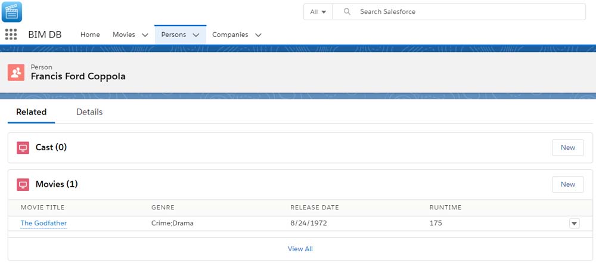Select the 175 runtime cell
This screenshot has height=266, width=596.
pyautogui.click(x=436, y=223)
